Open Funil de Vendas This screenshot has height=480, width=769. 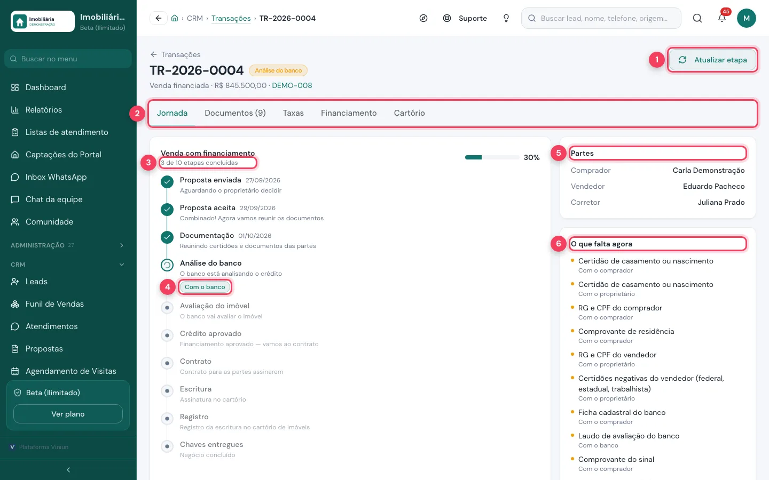tap(68, 304)
